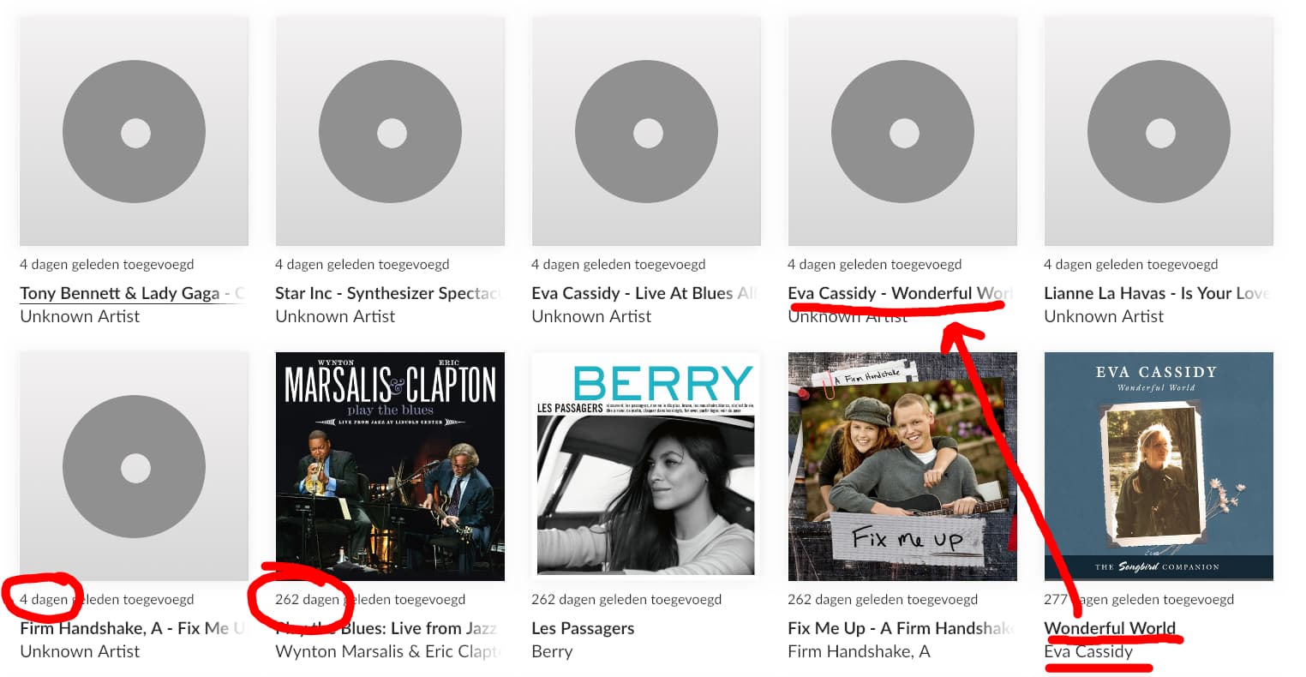
Task: Open Berry Les Passagers album cover
Action: click(x=646, y=466)
